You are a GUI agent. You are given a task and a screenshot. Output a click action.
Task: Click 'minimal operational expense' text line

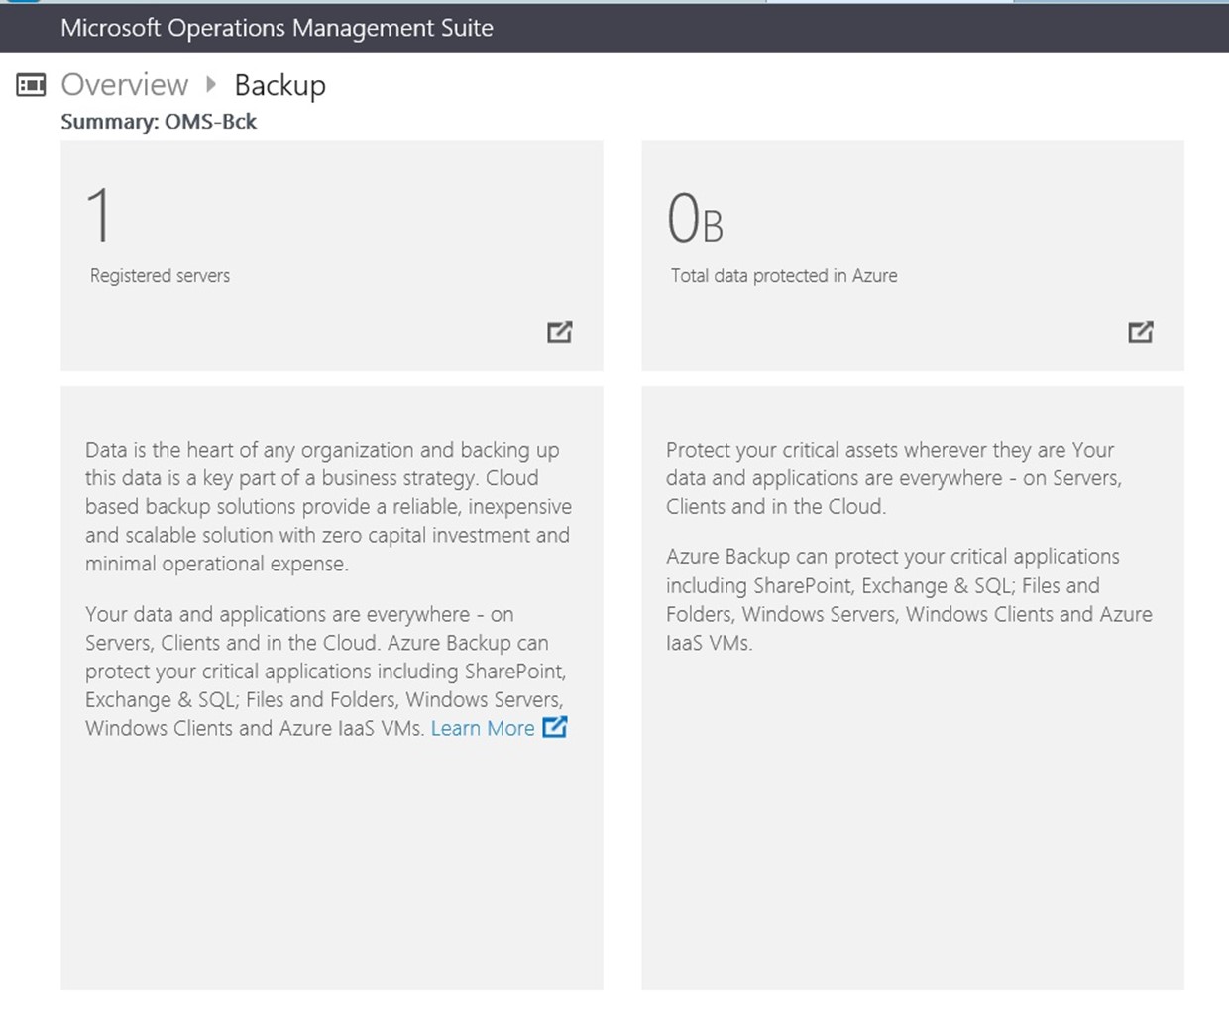click(x=217, y=564)
